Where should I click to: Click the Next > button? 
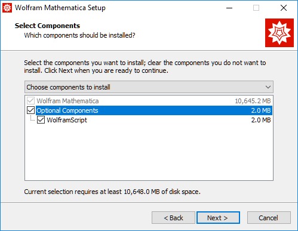pos(218,218)
